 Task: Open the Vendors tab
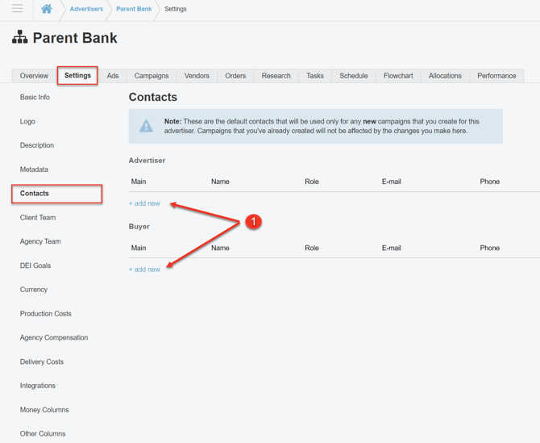pyautogui.click(x=197, y=76)
